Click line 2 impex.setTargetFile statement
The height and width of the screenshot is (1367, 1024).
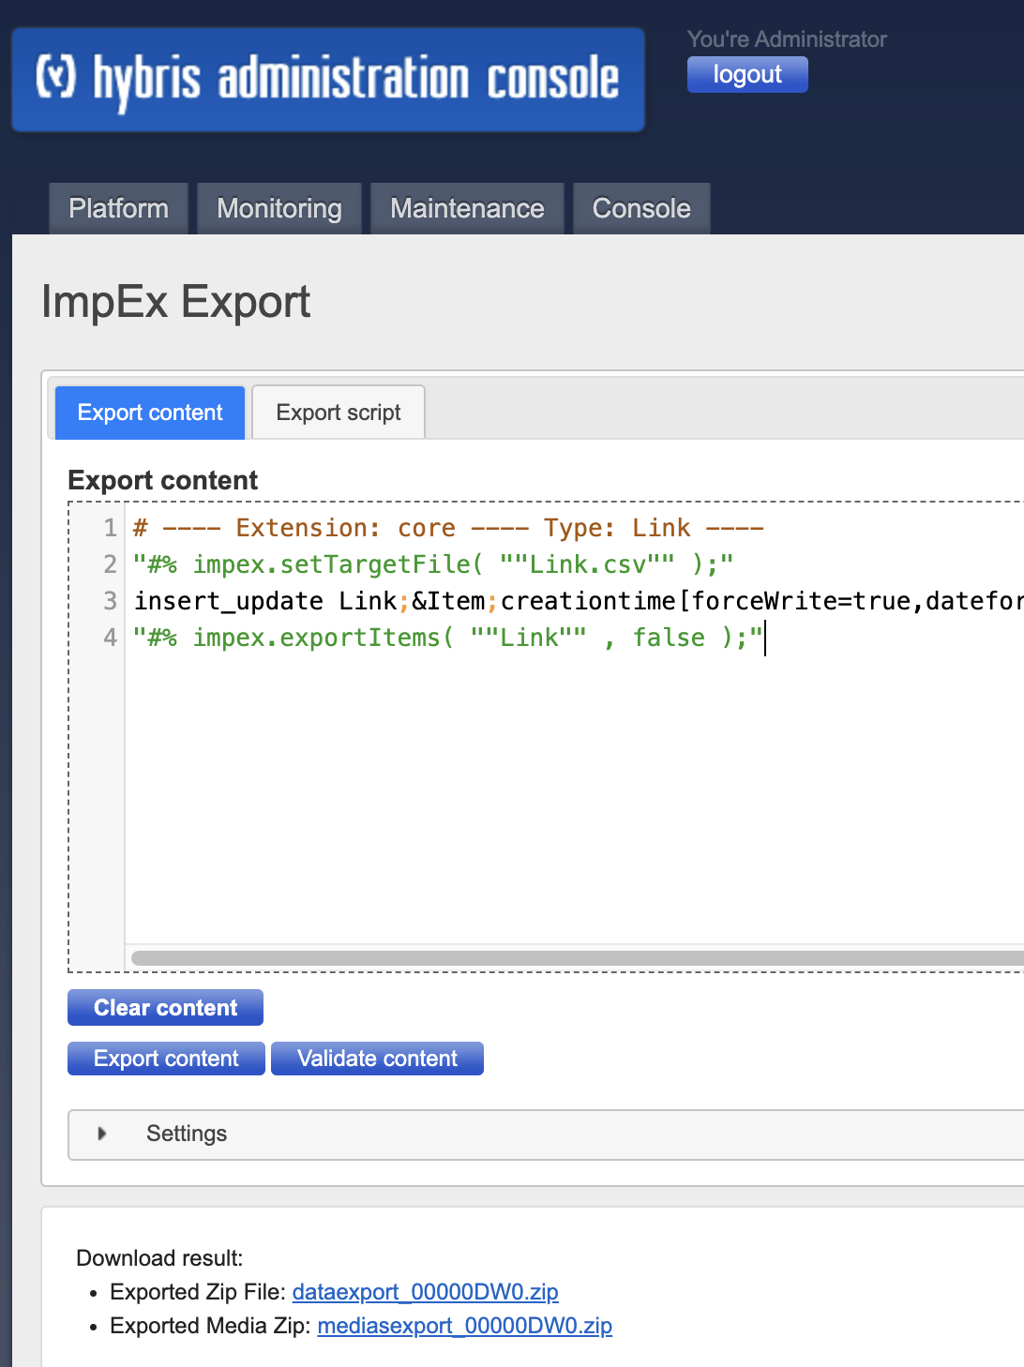pyautogui.click(x=433, y=564)
